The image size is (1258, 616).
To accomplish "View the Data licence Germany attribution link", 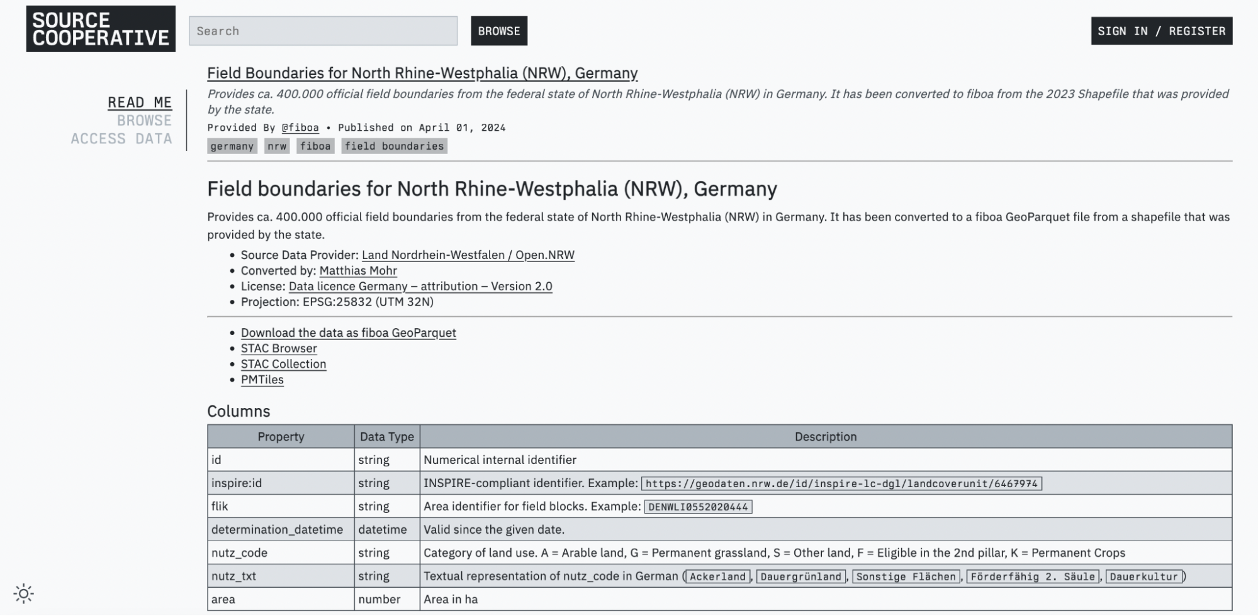I will pyautogui.click(x=419, y=286).
